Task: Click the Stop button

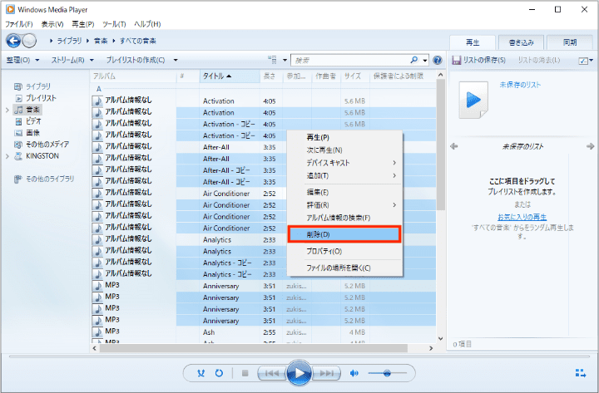Action: [x=245, y=373]
